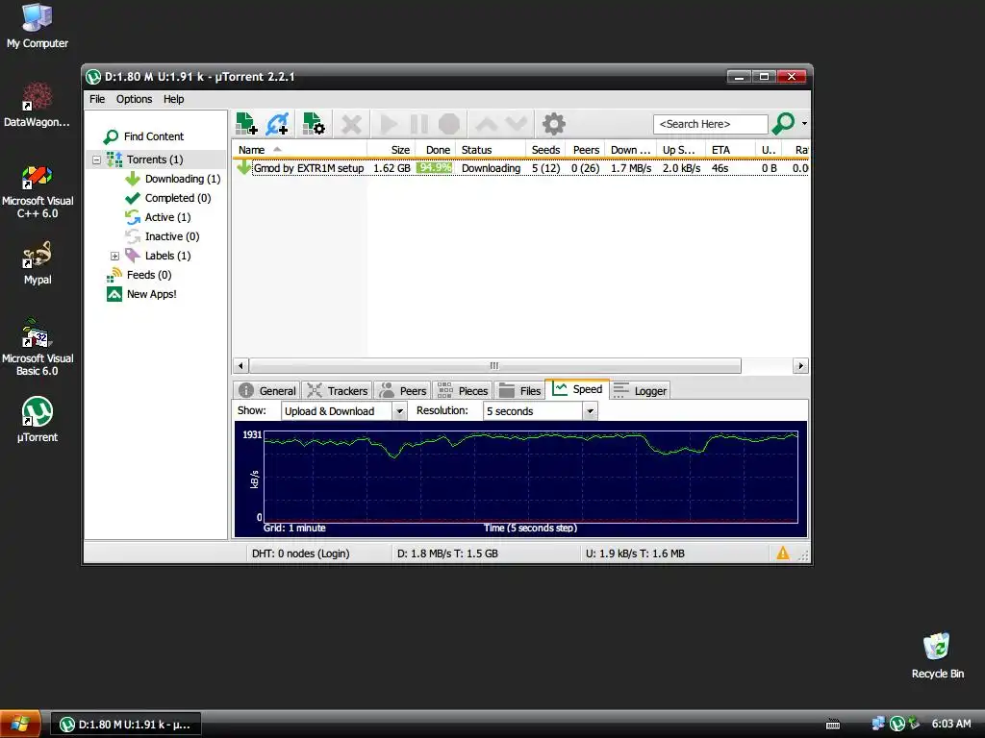The image size is (985, 738).
Task: Click download speed status D: 1.8 MB/s
Action: point(447,553)
